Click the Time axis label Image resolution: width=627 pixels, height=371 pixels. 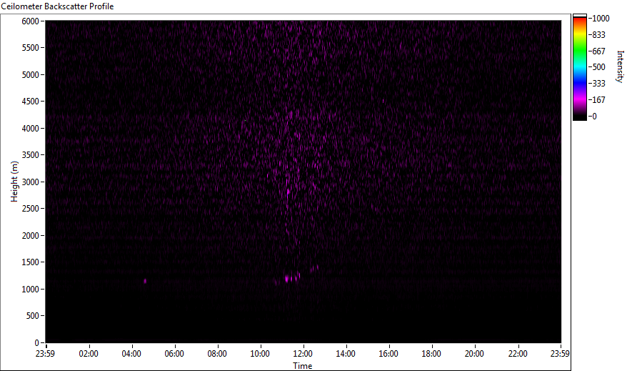(302, 366)
